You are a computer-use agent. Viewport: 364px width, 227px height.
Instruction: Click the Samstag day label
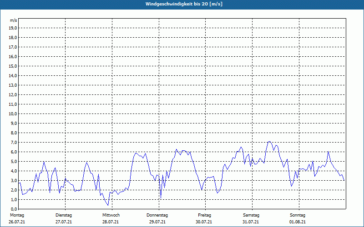coord(251,215)
